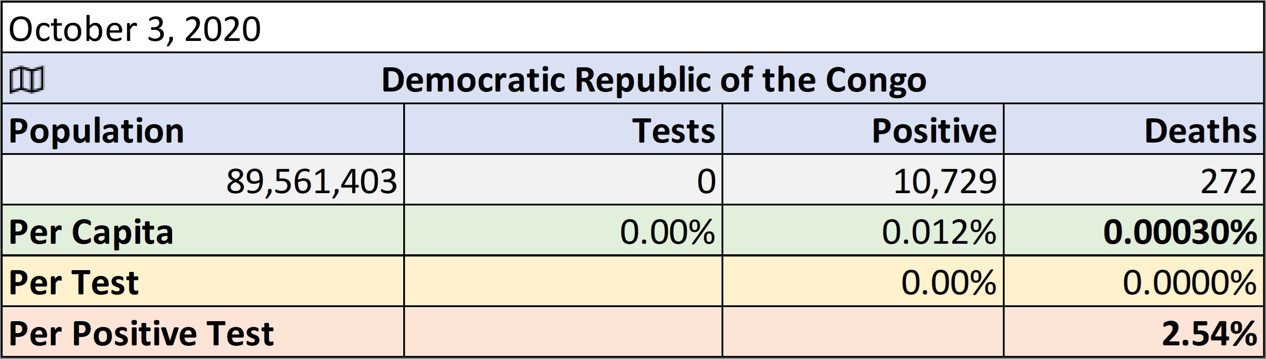This screenshot has height=359, width=1266.
Task: Select Per Capita tests 0.00% cell
Action: pos(563,231)
